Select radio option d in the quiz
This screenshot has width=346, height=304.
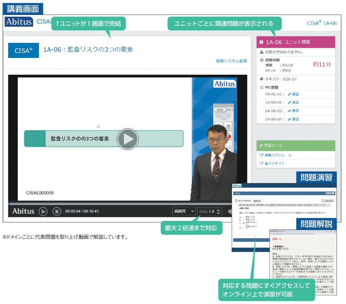click(x=244, y=227)
